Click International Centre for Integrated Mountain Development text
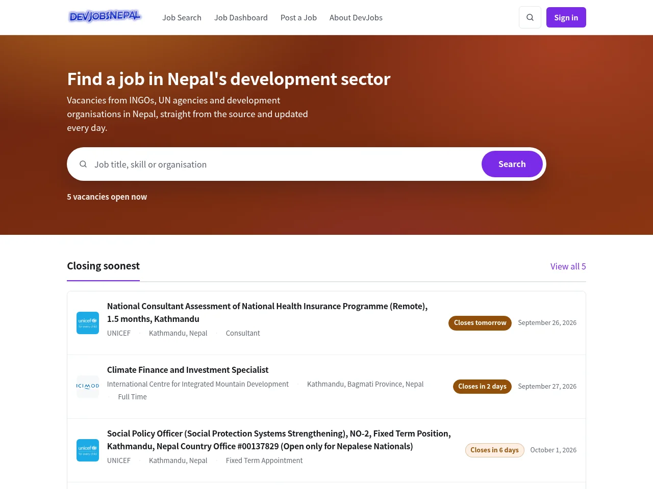Viewport: 653px width, 489px height. (198, 384)
